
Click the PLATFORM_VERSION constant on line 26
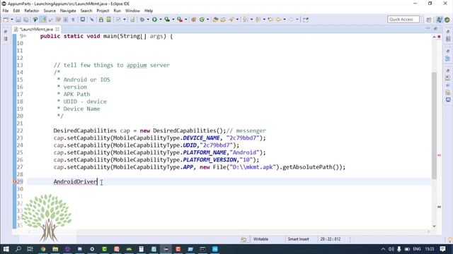click(x=210, y=159)
